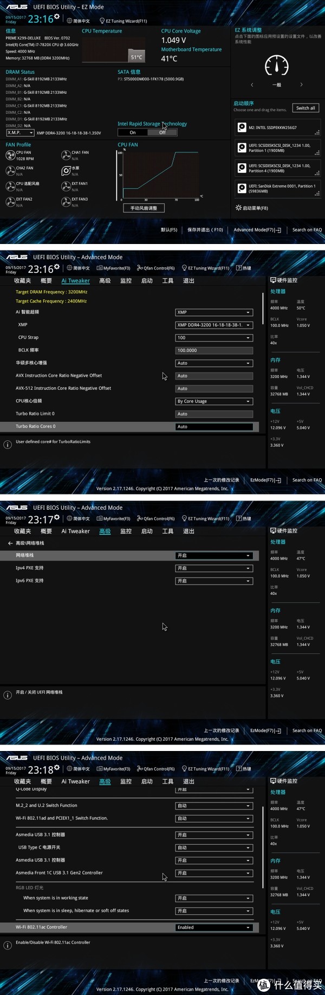Click the 手动风扇调整 button
The width and height of the screenshot is (325, 995).
click(x=144, y=208)
